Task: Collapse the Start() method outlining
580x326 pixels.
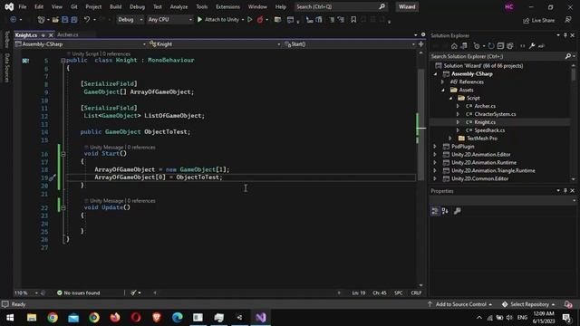Action: tap(63, 154)
